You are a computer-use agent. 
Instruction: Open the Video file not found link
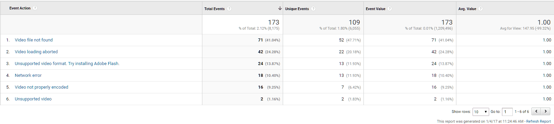click(x=34, y=40)
